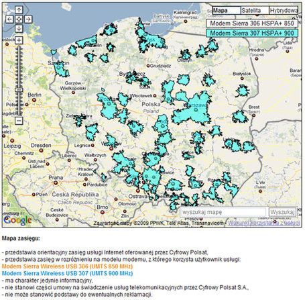Click the Włocławek city marker
Viewport: 305px width, 300px height.
pyautogui.click(x=155, y=96)
